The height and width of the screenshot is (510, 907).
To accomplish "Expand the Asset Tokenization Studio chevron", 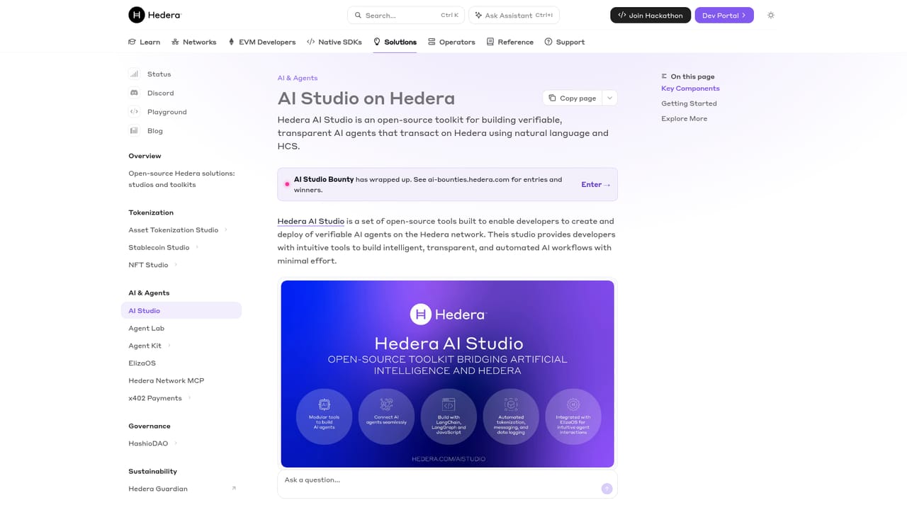I will 226,229.
